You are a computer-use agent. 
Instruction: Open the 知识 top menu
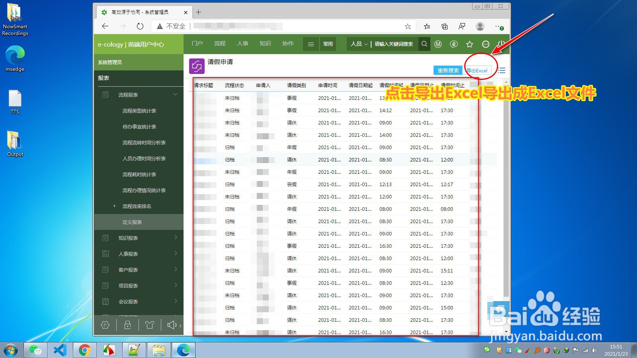[x=265, y=44]
